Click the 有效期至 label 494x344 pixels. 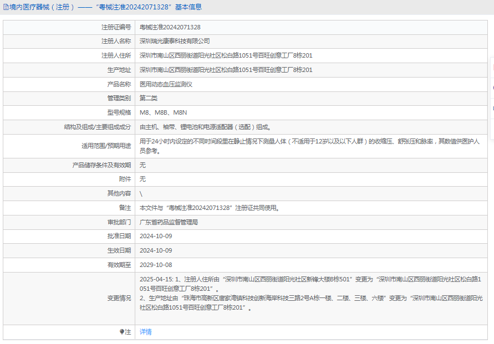119,265
